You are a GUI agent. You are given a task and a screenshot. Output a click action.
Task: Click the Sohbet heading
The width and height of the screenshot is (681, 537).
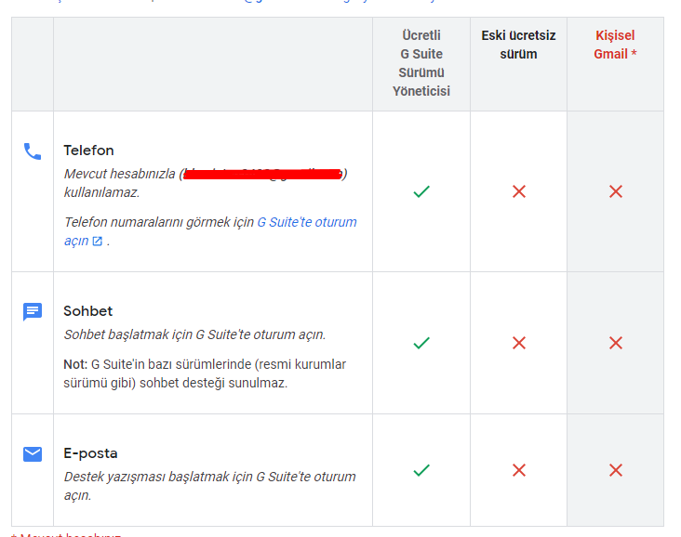(87, 311)
